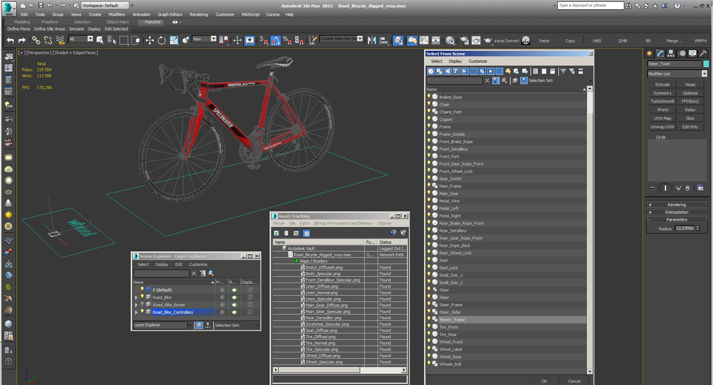Expand the Road_Bike_Controllers layer

(136, 312)
